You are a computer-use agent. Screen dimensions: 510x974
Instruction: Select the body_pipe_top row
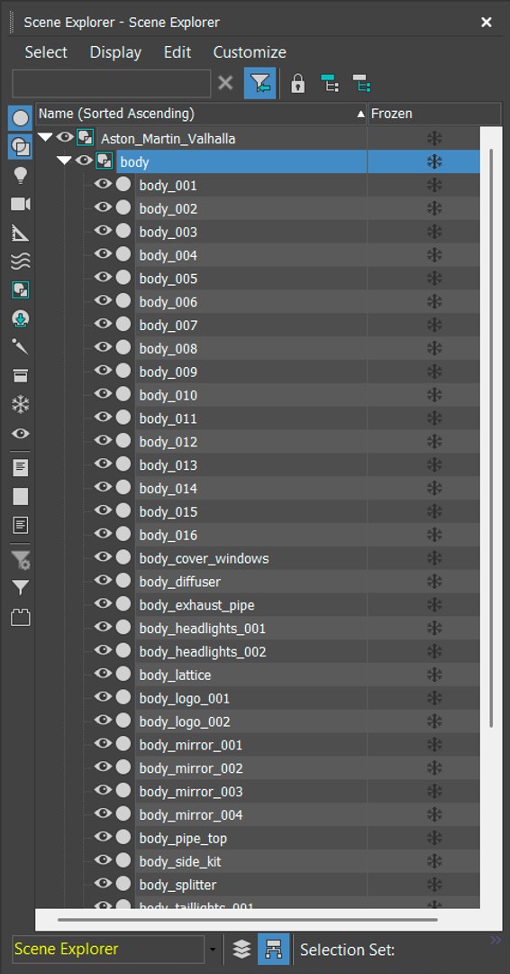(308, 838)
